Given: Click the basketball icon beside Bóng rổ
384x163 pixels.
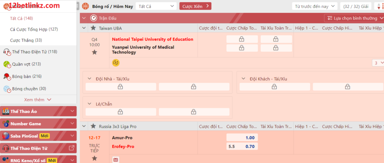Looking at the screenshot, I should click(85, 6).
